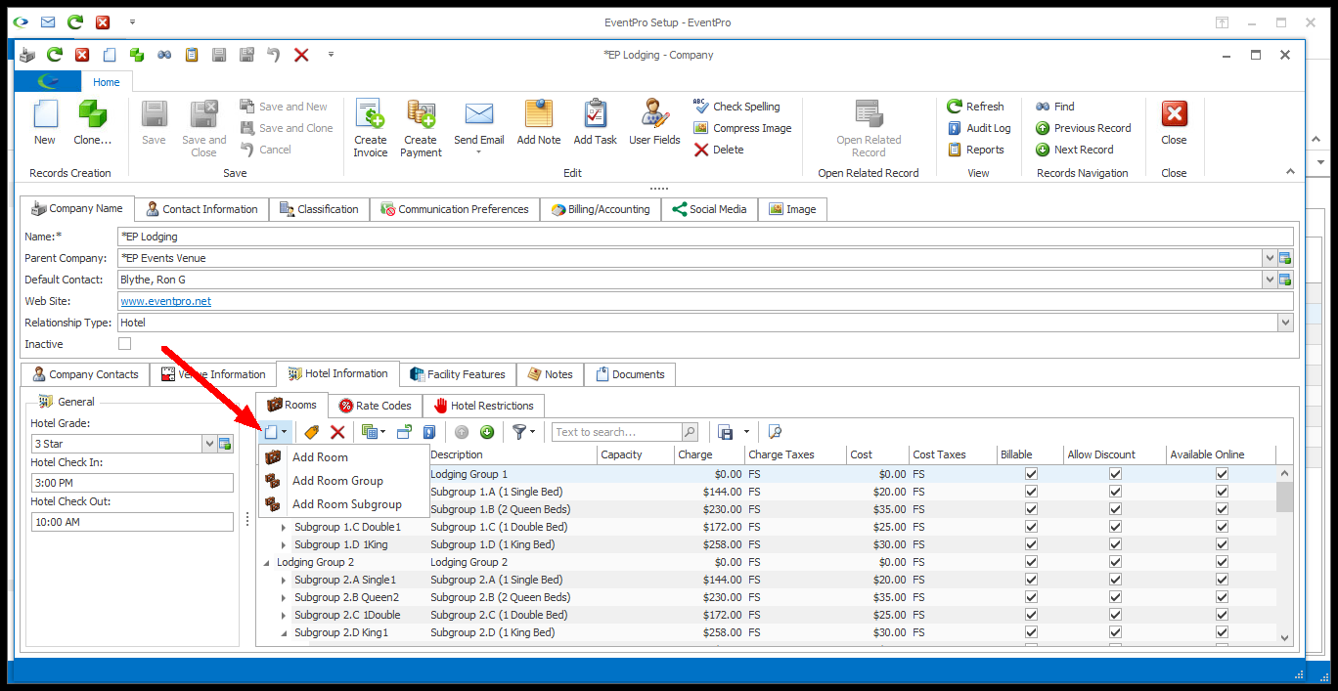Viewport: 1338px width, 691px height.
Task: Go to Previous Record
Action: 1083,128
